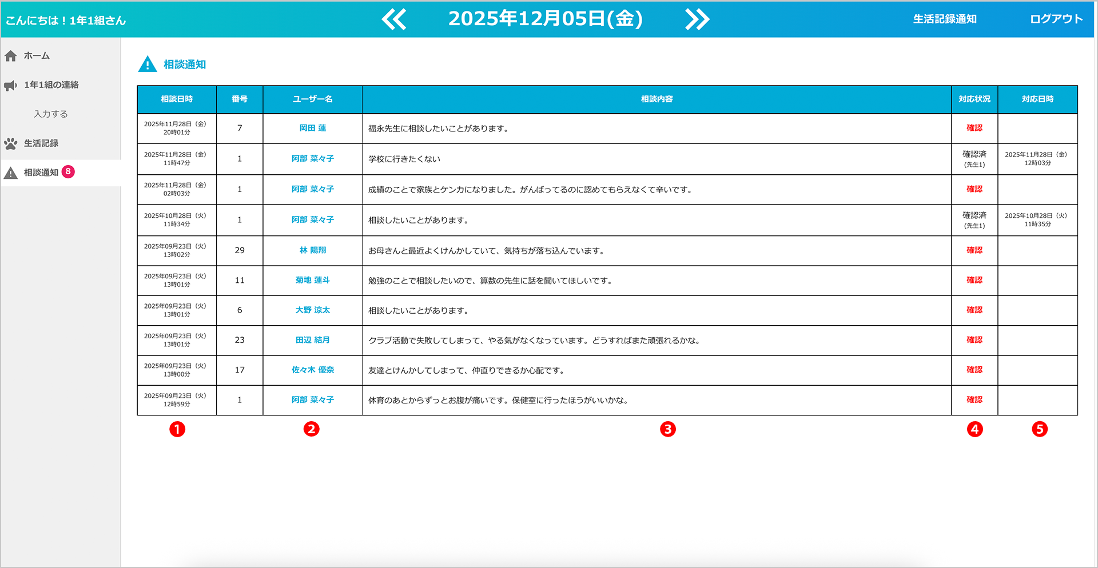Click 確認 for 菊地 蓮斗's consultation
1098x568 pixels.
pos(974,280)
